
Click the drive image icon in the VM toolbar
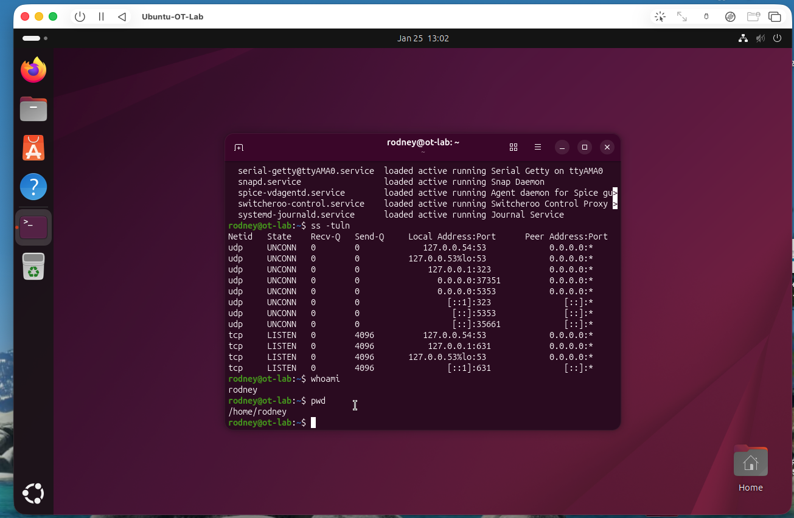pos(730,16)
